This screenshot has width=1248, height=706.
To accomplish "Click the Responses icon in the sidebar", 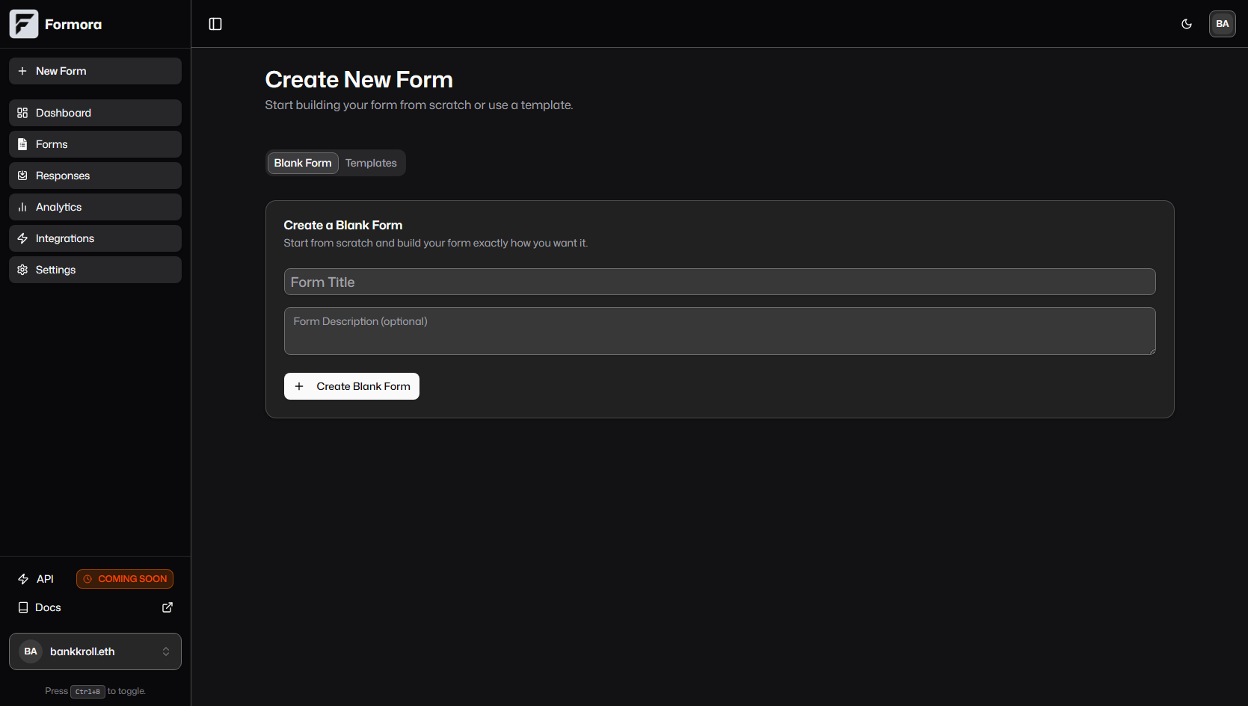I will tap(22, 175).
